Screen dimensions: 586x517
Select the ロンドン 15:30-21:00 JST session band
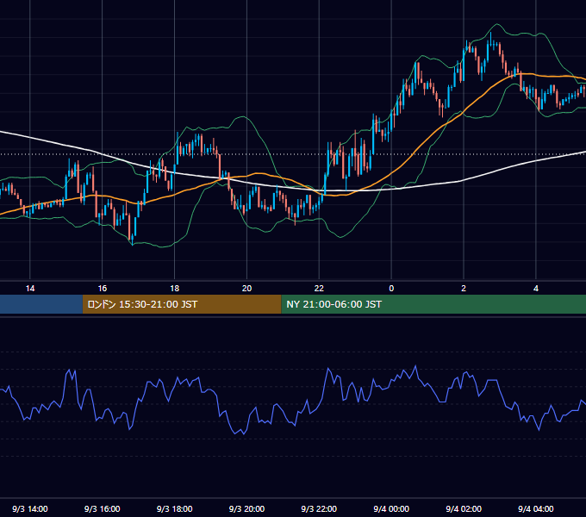pos(182,304)
